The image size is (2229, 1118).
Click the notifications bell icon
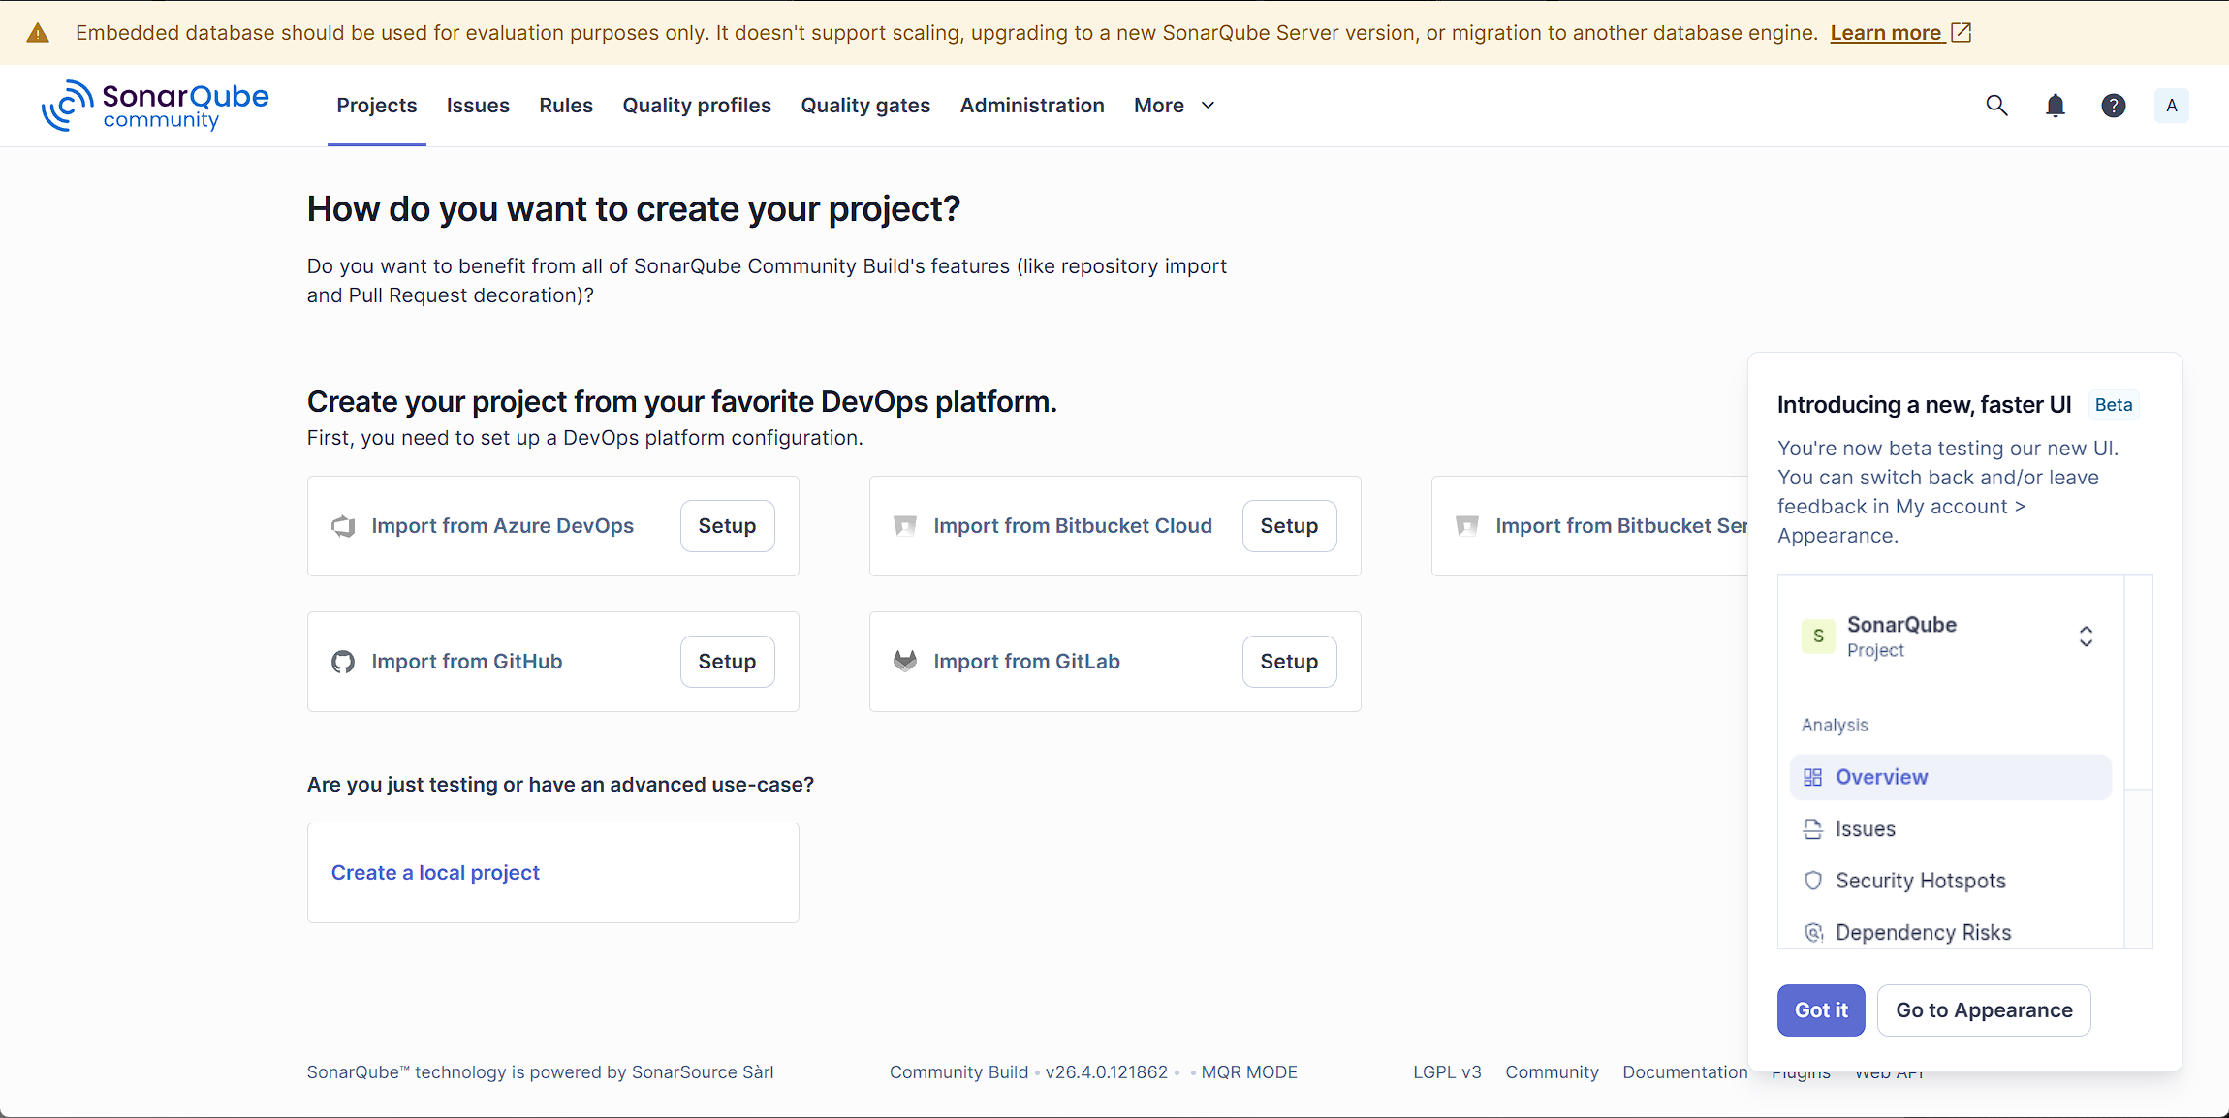click(x=2055, y=106)
